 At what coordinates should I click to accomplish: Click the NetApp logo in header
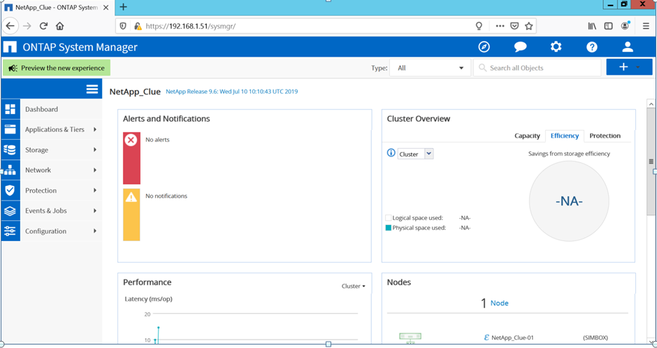[10, 47]
